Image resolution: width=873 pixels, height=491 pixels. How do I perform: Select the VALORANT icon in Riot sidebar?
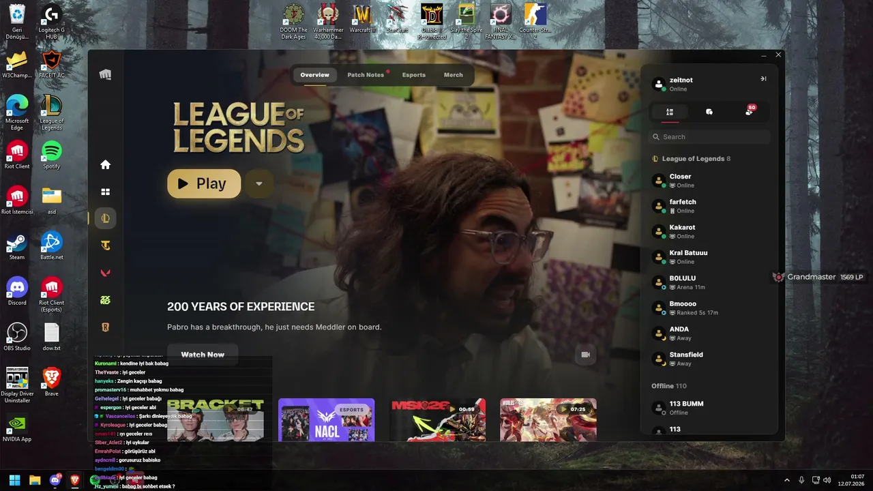[105, 273]
